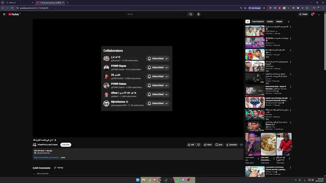Image resolution: width=326 pixels, height=183 pixels.
Task: Open Discord from the taskbar
Action: click(x=183, y=180)
